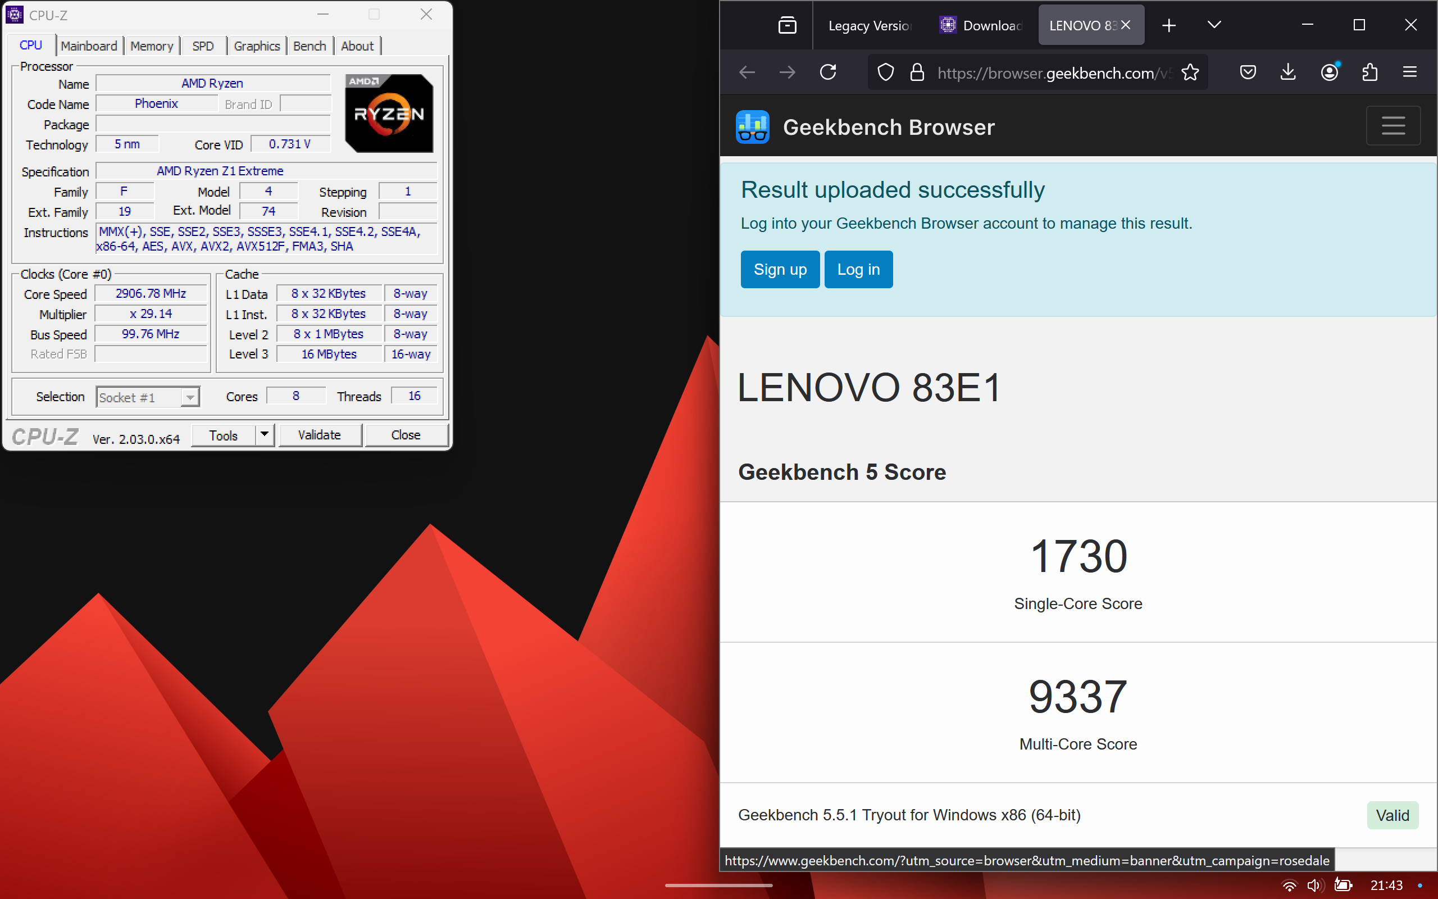This screenshot has height=899, width=1438.
Task: Click the Geekbench Browser logo icon
Action: pyautogui.click(x=752, y=126)
